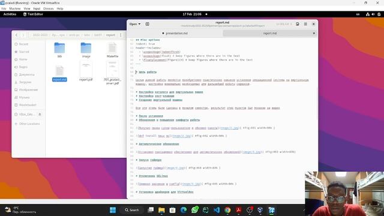Open the weather widget in the taskbar
This screenshot has height=216, width=384.
tap(20, 210)
